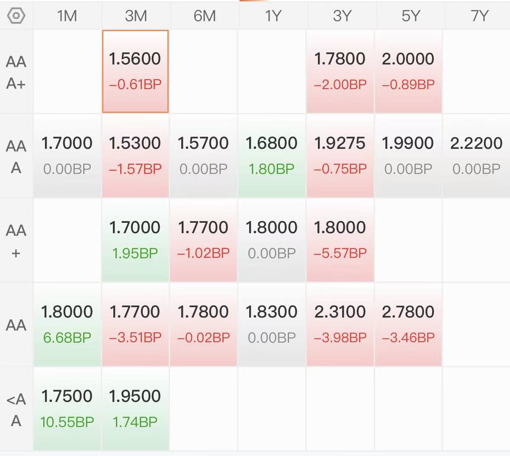Image resolution: width=510 pixels, height=456 pixels.
Task: Select the <AAA 3M cell showing 1.9500
Action: (135, 408)
